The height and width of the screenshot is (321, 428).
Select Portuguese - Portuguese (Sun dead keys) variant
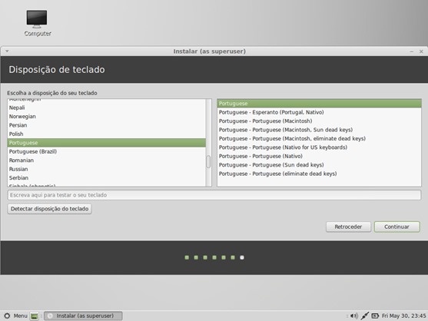coord(319,165)
